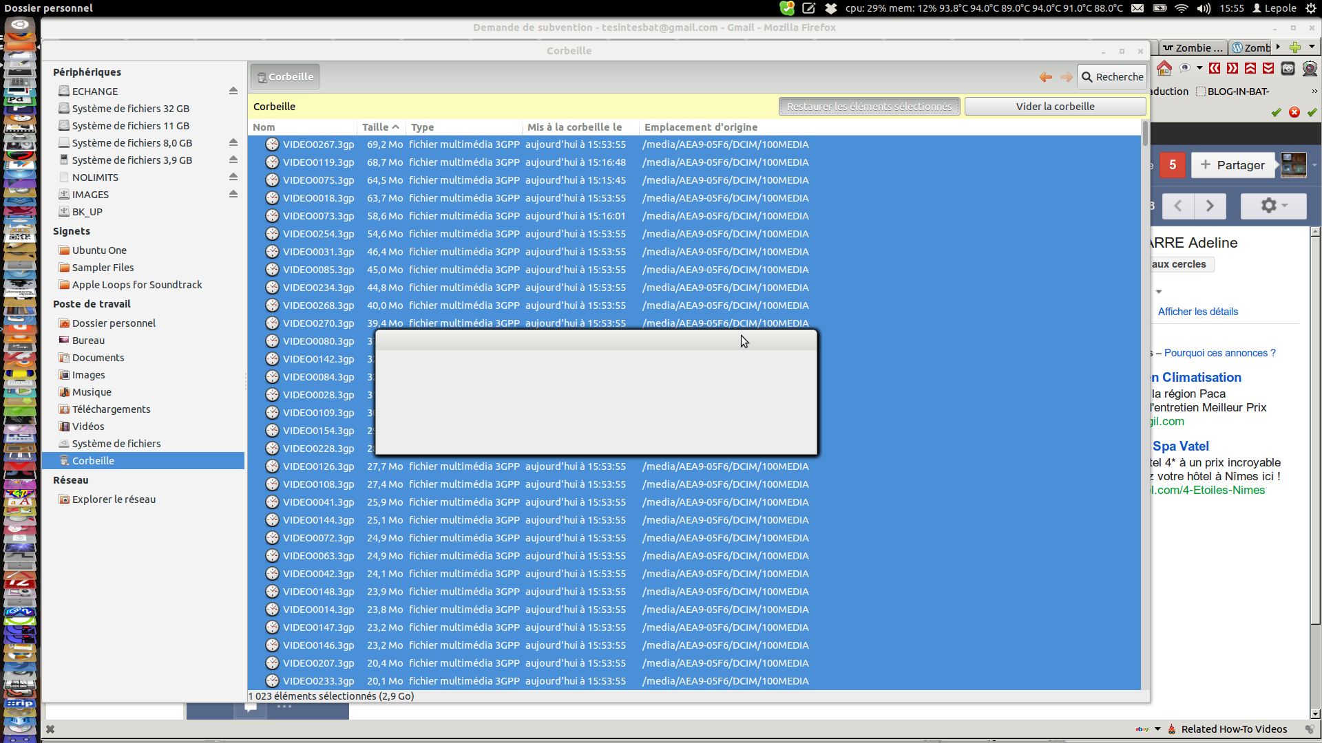Open Téléchargements folder in sidebar
Viewport: 1322px width, 743px height.
click(111, 409)
